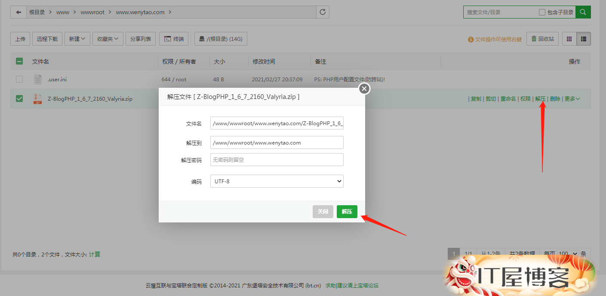Click the File Name (文件名) column header
The width and height of the screenshot is (606, 296).
point(40,62)
